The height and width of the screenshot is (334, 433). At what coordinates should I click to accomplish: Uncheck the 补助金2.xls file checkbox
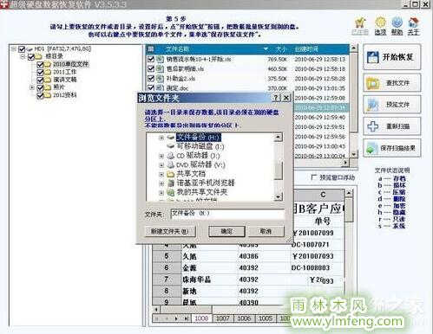[x=151, y=79]
